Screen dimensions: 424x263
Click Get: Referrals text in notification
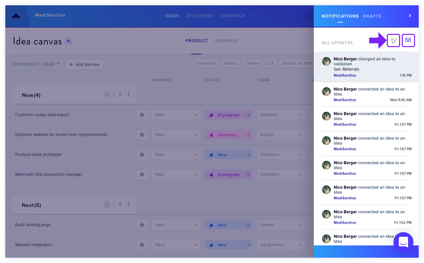[346, 69]
